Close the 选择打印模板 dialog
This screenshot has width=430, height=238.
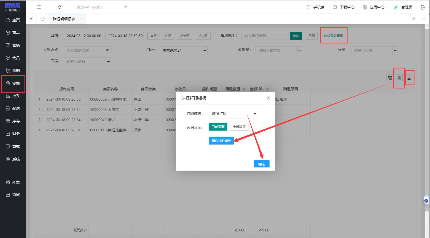coord(268,98)
